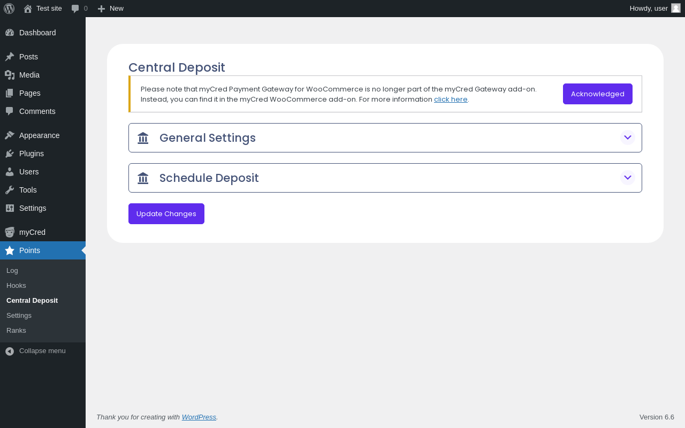Expand General Settings with its chevron
The height and width of the screenshot is (428, 685).
click(x=628, y=137)
